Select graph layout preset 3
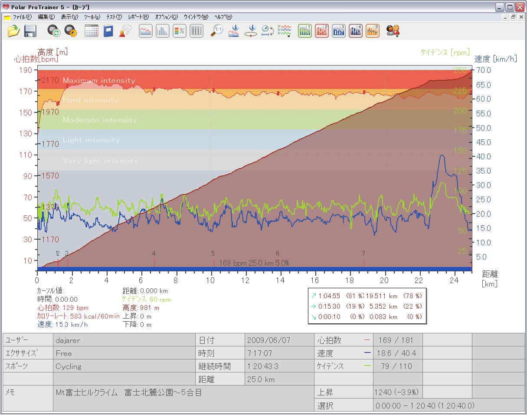Image resolution: width=527 pixels, height=415 pixels. pos(339,31)
